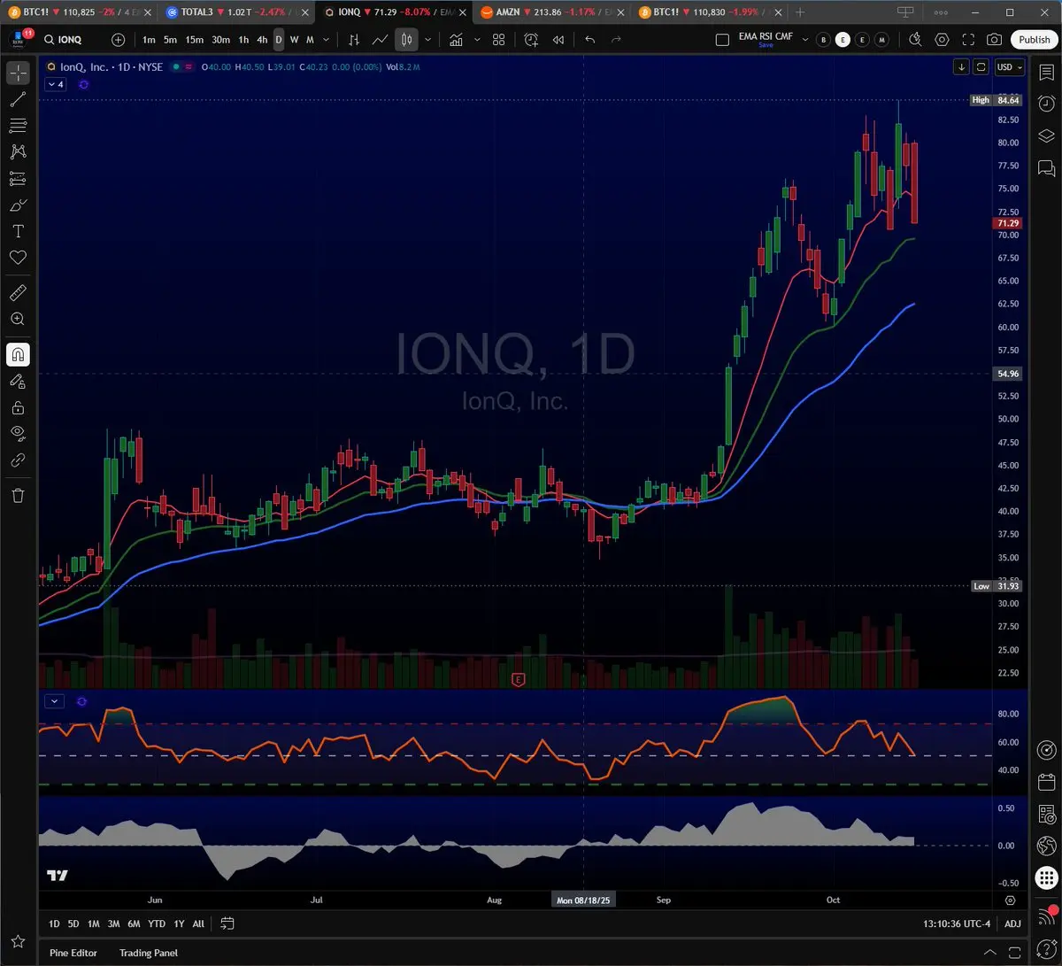Open the watchlist panel in right sidebar

[x=1046, y=73]
